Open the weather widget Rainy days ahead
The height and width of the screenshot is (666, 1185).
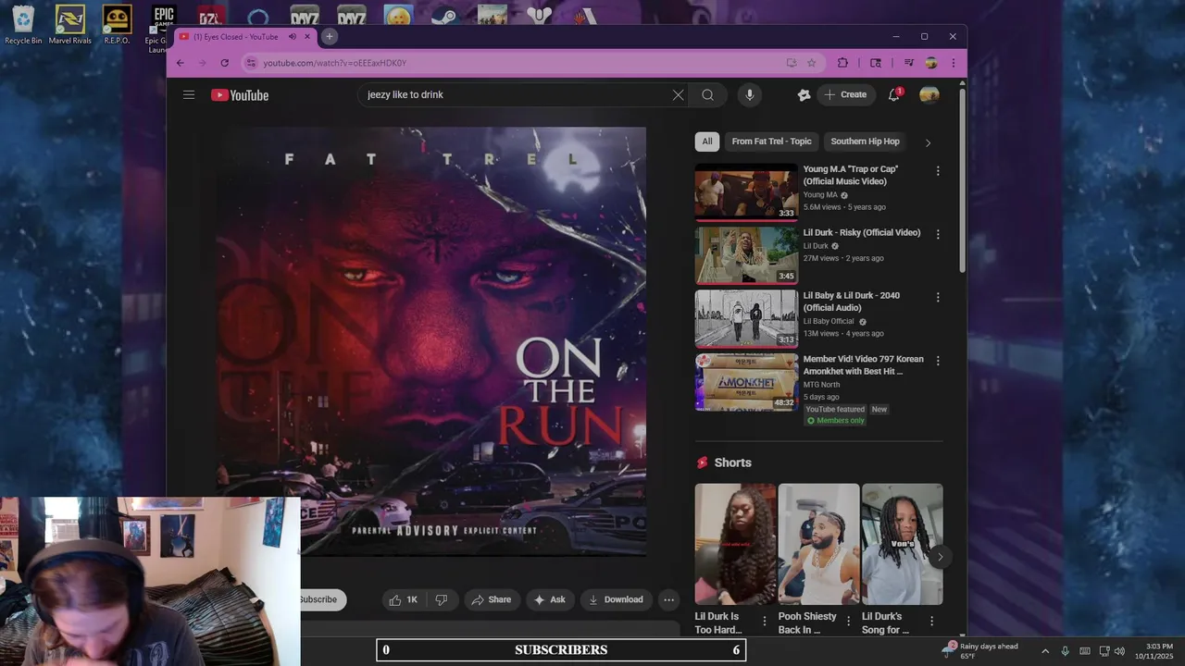[979, 650]
